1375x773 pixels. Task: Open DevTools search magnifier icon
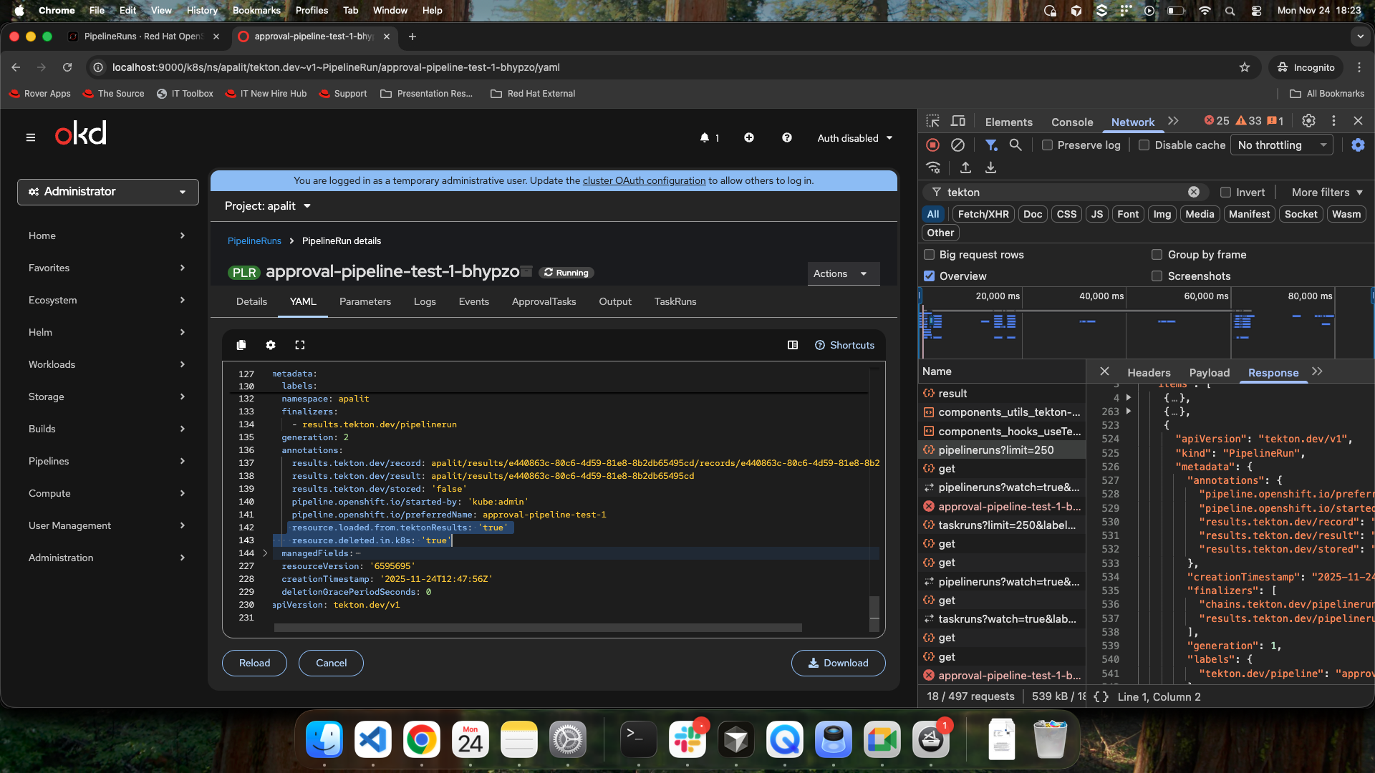pos(1015,145)
